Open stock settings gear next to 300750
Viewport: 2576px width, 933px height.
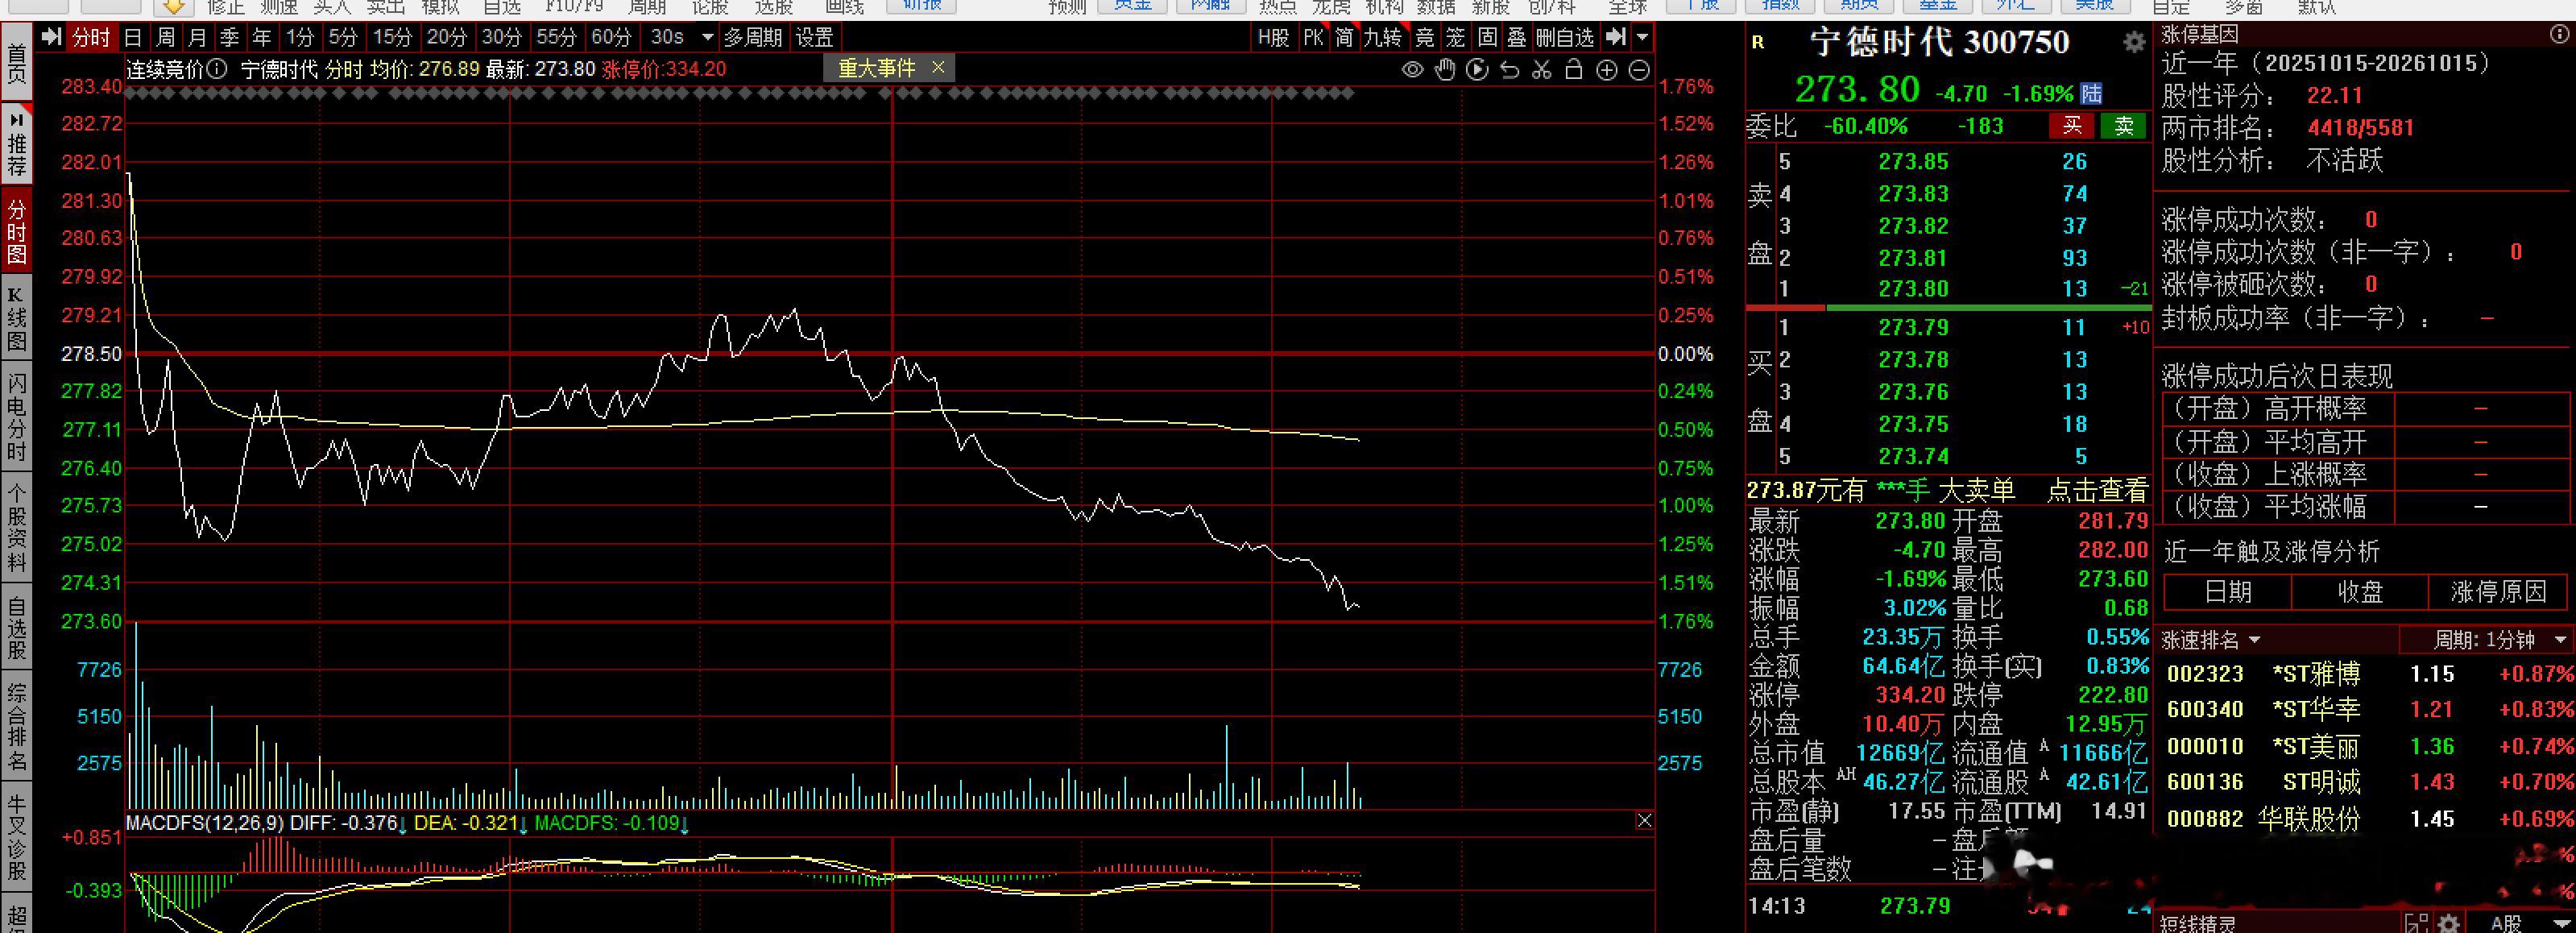(x=2134, y=42)
